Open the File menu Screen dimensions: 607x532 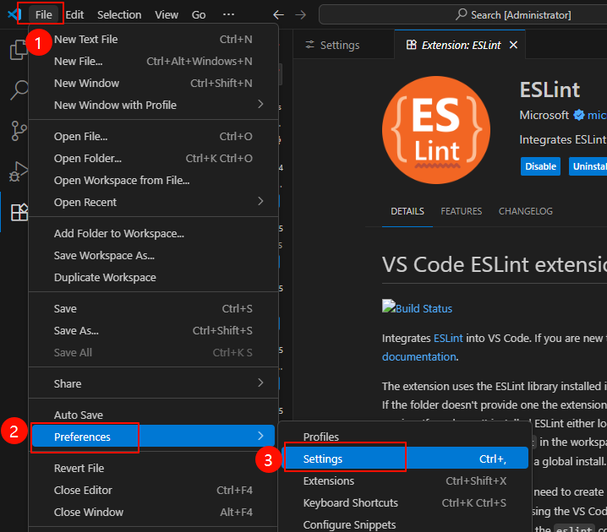pyautogui.click(x=43, y=14)
